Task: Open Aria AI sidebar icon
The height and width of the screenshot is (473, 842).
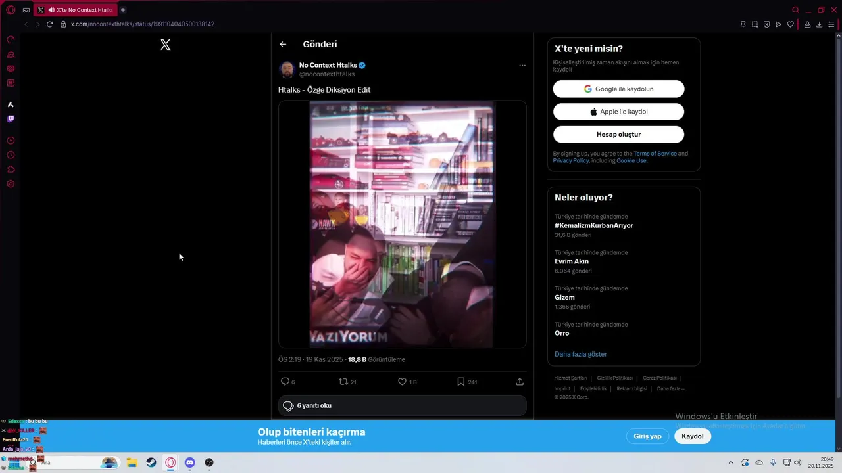Action: pos(11,104)
